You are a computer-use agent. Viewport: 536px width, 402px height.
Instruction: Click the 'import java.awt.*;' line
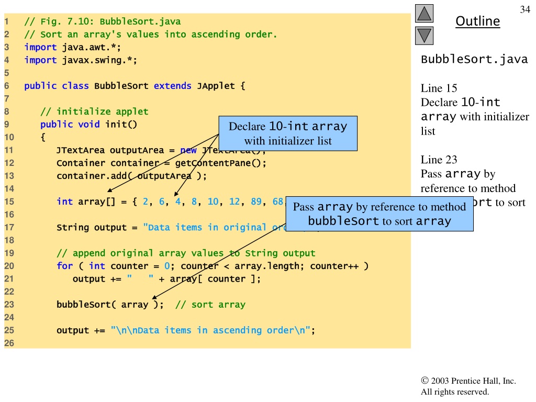point(72,47)
